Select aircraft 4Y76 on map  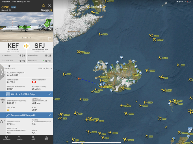pyautogui.click(x=178, y=65)
